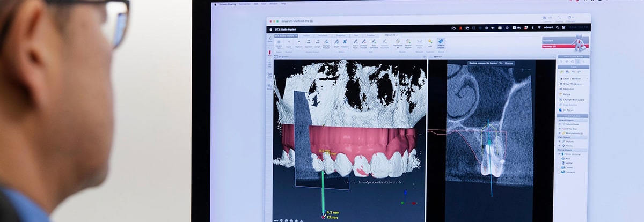Click X-ray Thickness in the Tools panel
Screen dimensions: 644x222
[571, 84]
